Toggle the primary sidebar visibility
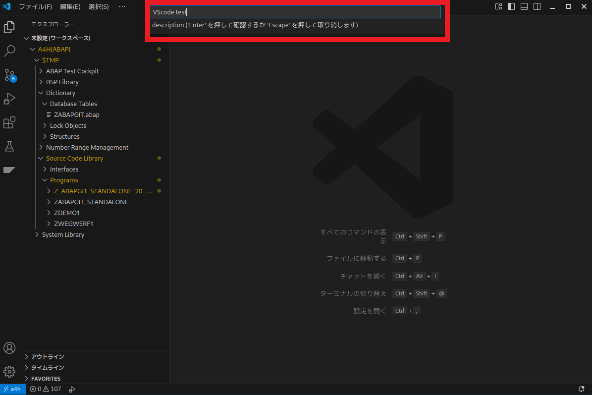The image size is (592, 395). point(511,6)
